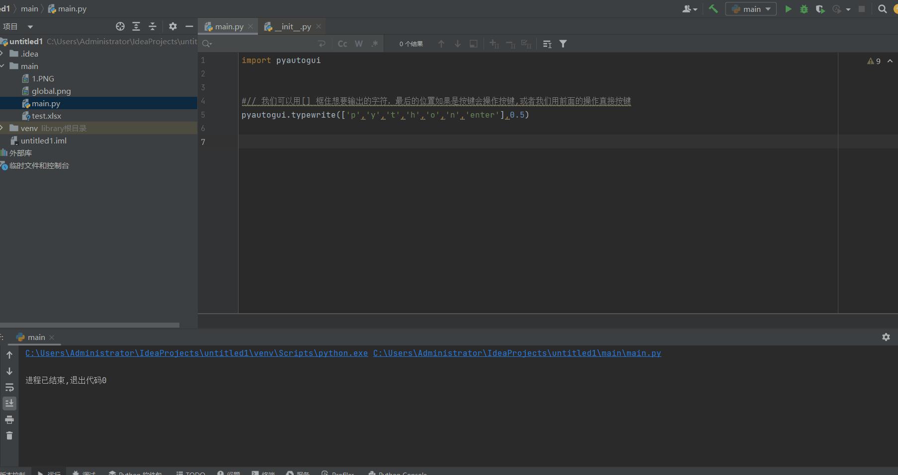This screenshot has width=898, height=475.
Task: Run the main configuration with green play
Action: [x=788, y=9]
